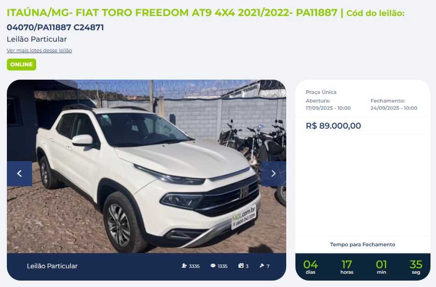Click the R$ 89.000,00 price
The width and height of the screenshot is (436, 287).
click(333, 126)
